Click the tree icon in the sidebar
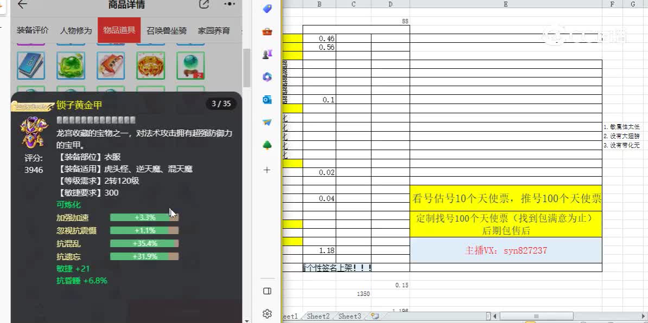Image resolution: width=648 pixels, height=323 pixels. click(x=267, y=145)
